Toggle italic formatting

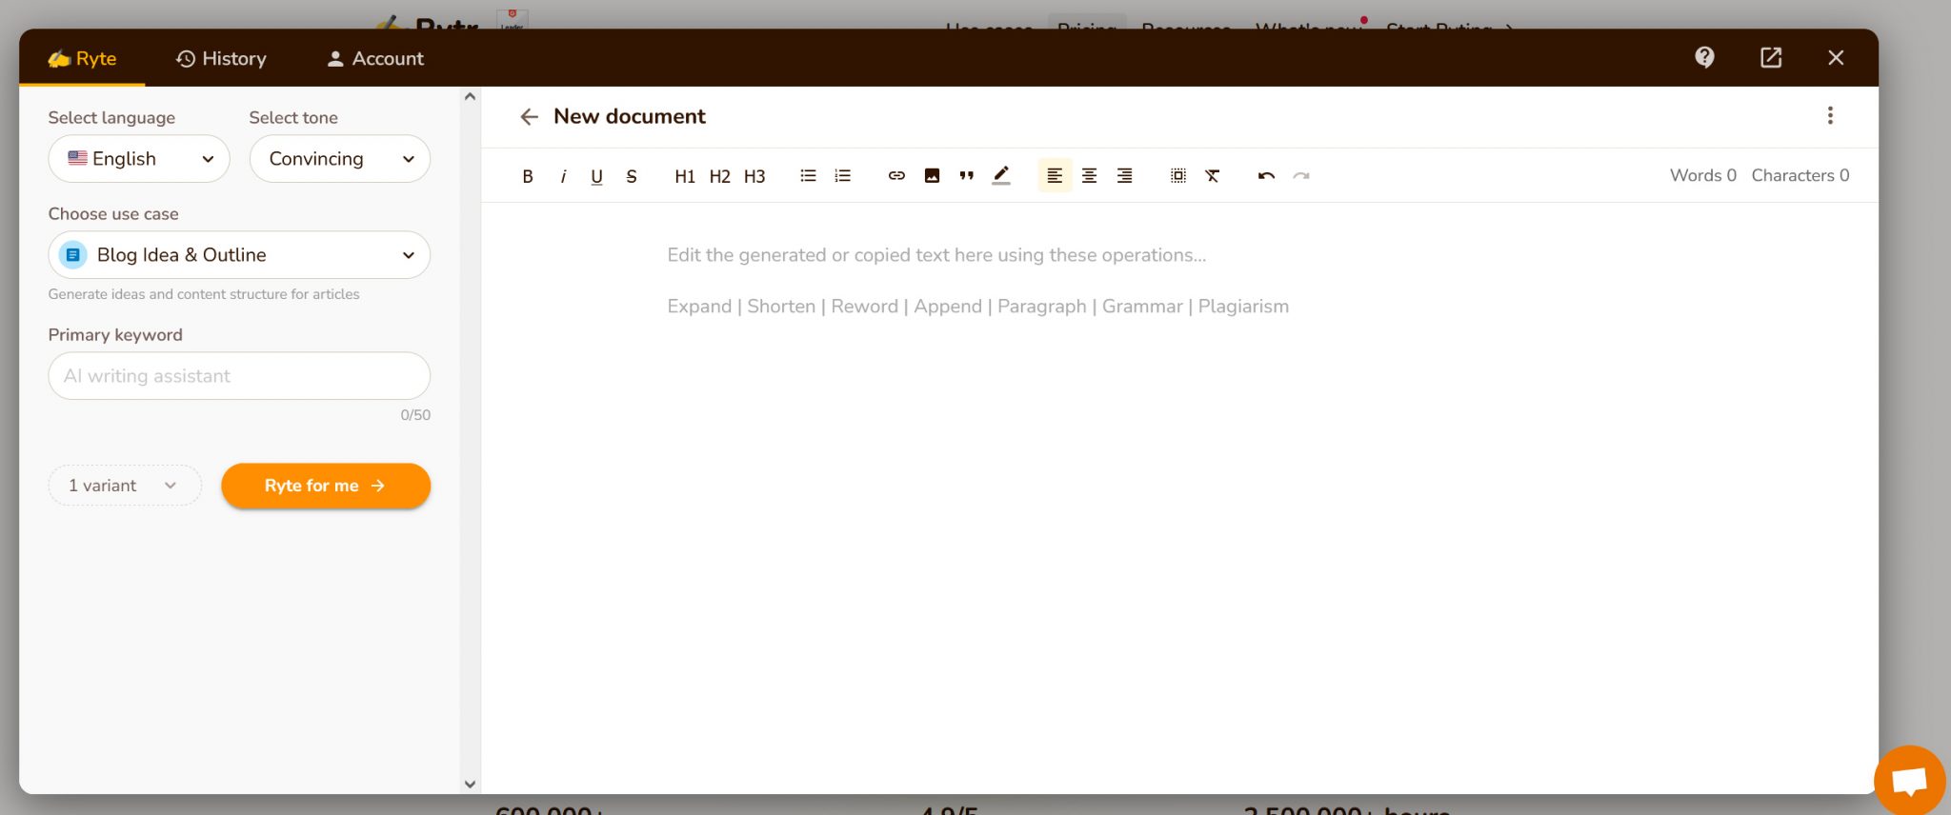tap(563, 176)
